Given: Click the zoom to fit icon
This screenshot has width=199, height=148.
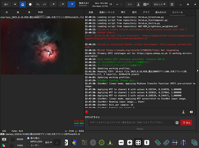Looking at the screenshot, I should click(x=138, y=142).
